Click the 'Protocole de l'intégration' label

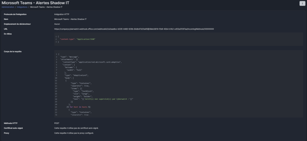(15, 14)
